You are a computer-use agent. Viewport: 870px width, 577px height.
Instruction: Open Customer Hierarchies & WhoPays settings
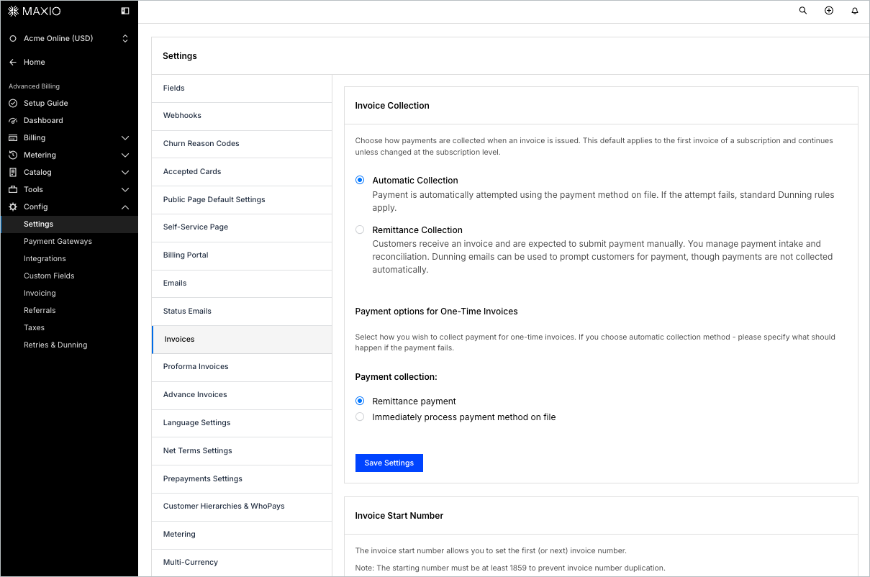click(x=242, y=506)
